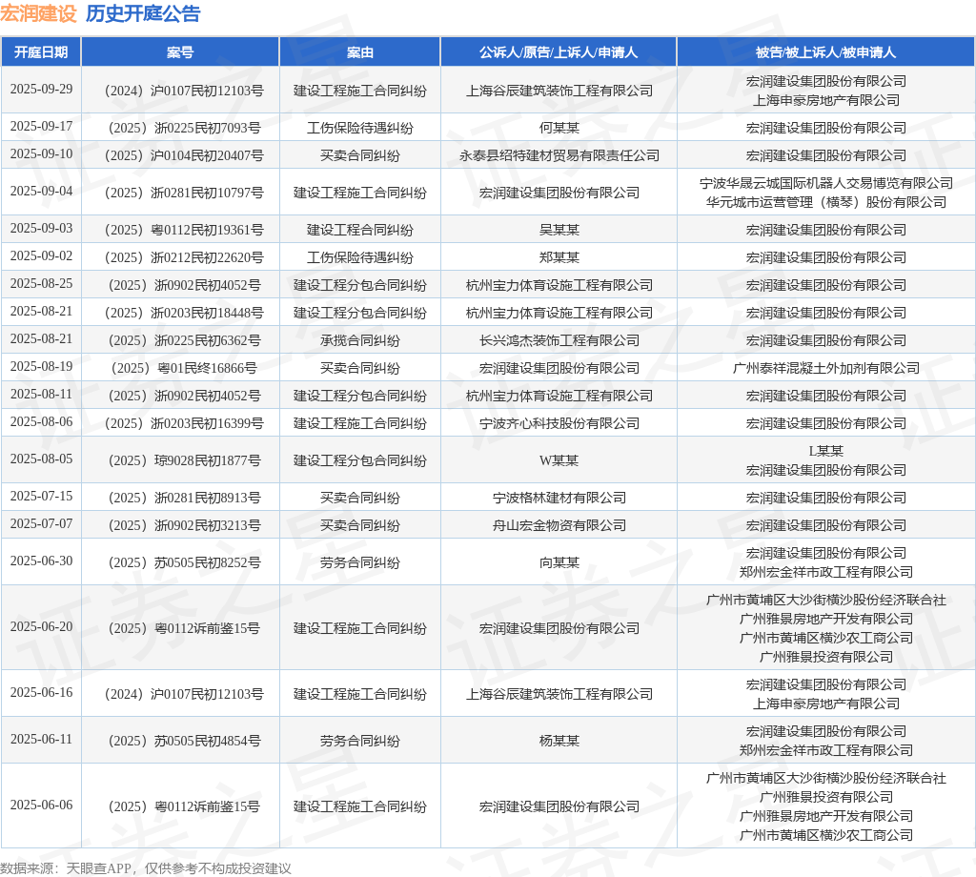Image resolution: width=976 pixels, height=877 pixels.
Task: Select plaintiff 宁波格林建材有限公司
Action: click(x=559, y=498)
